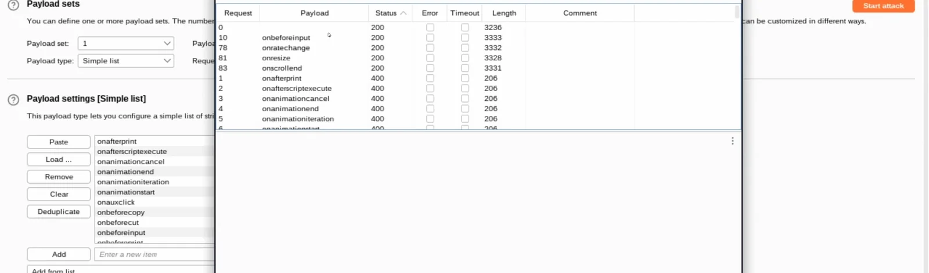Tick the Error checkbox in onanimationcancel result row
The width and height of the screenshot is (929, 273).
tap(430, 99)
